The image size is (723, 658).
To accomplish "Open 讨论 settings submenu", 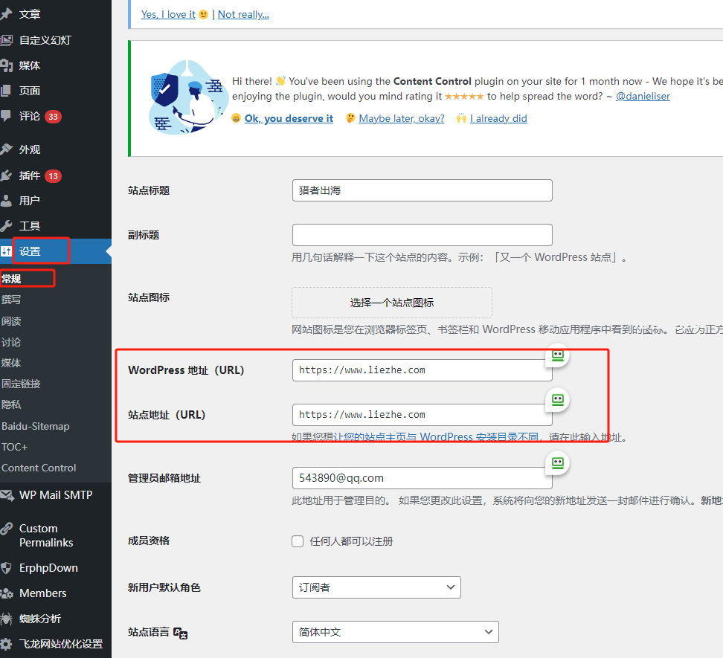I will (x=11, y=342).
